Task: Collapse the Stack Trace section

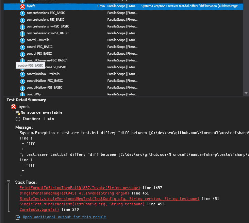Action: tap(9, 182)
